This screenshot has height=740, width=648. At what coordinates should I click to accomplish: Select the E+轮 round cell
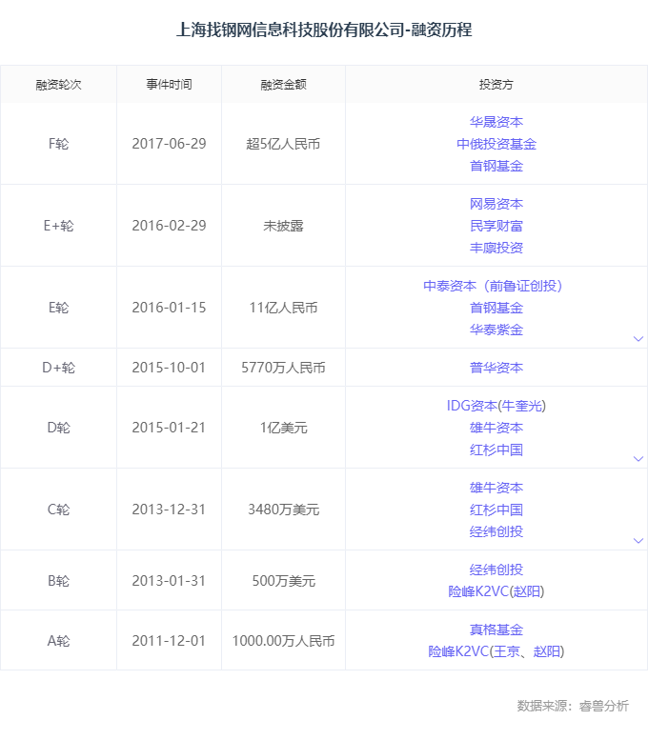[x=58, y=226]
